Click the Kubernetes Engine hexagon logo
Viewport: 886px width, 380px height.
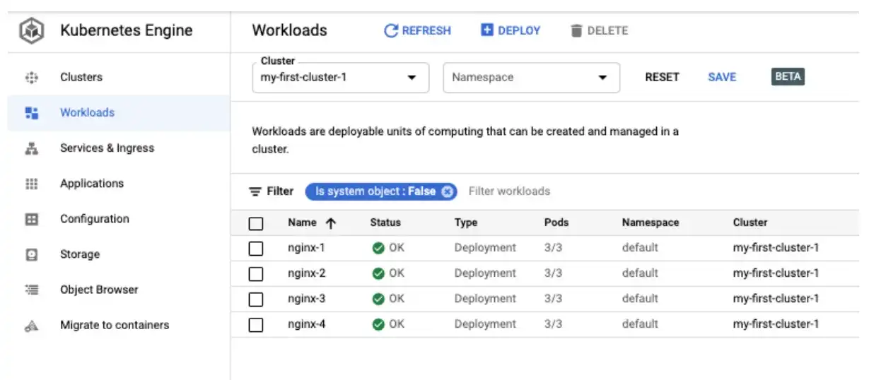pyautogui.click(x=32, y=30)
